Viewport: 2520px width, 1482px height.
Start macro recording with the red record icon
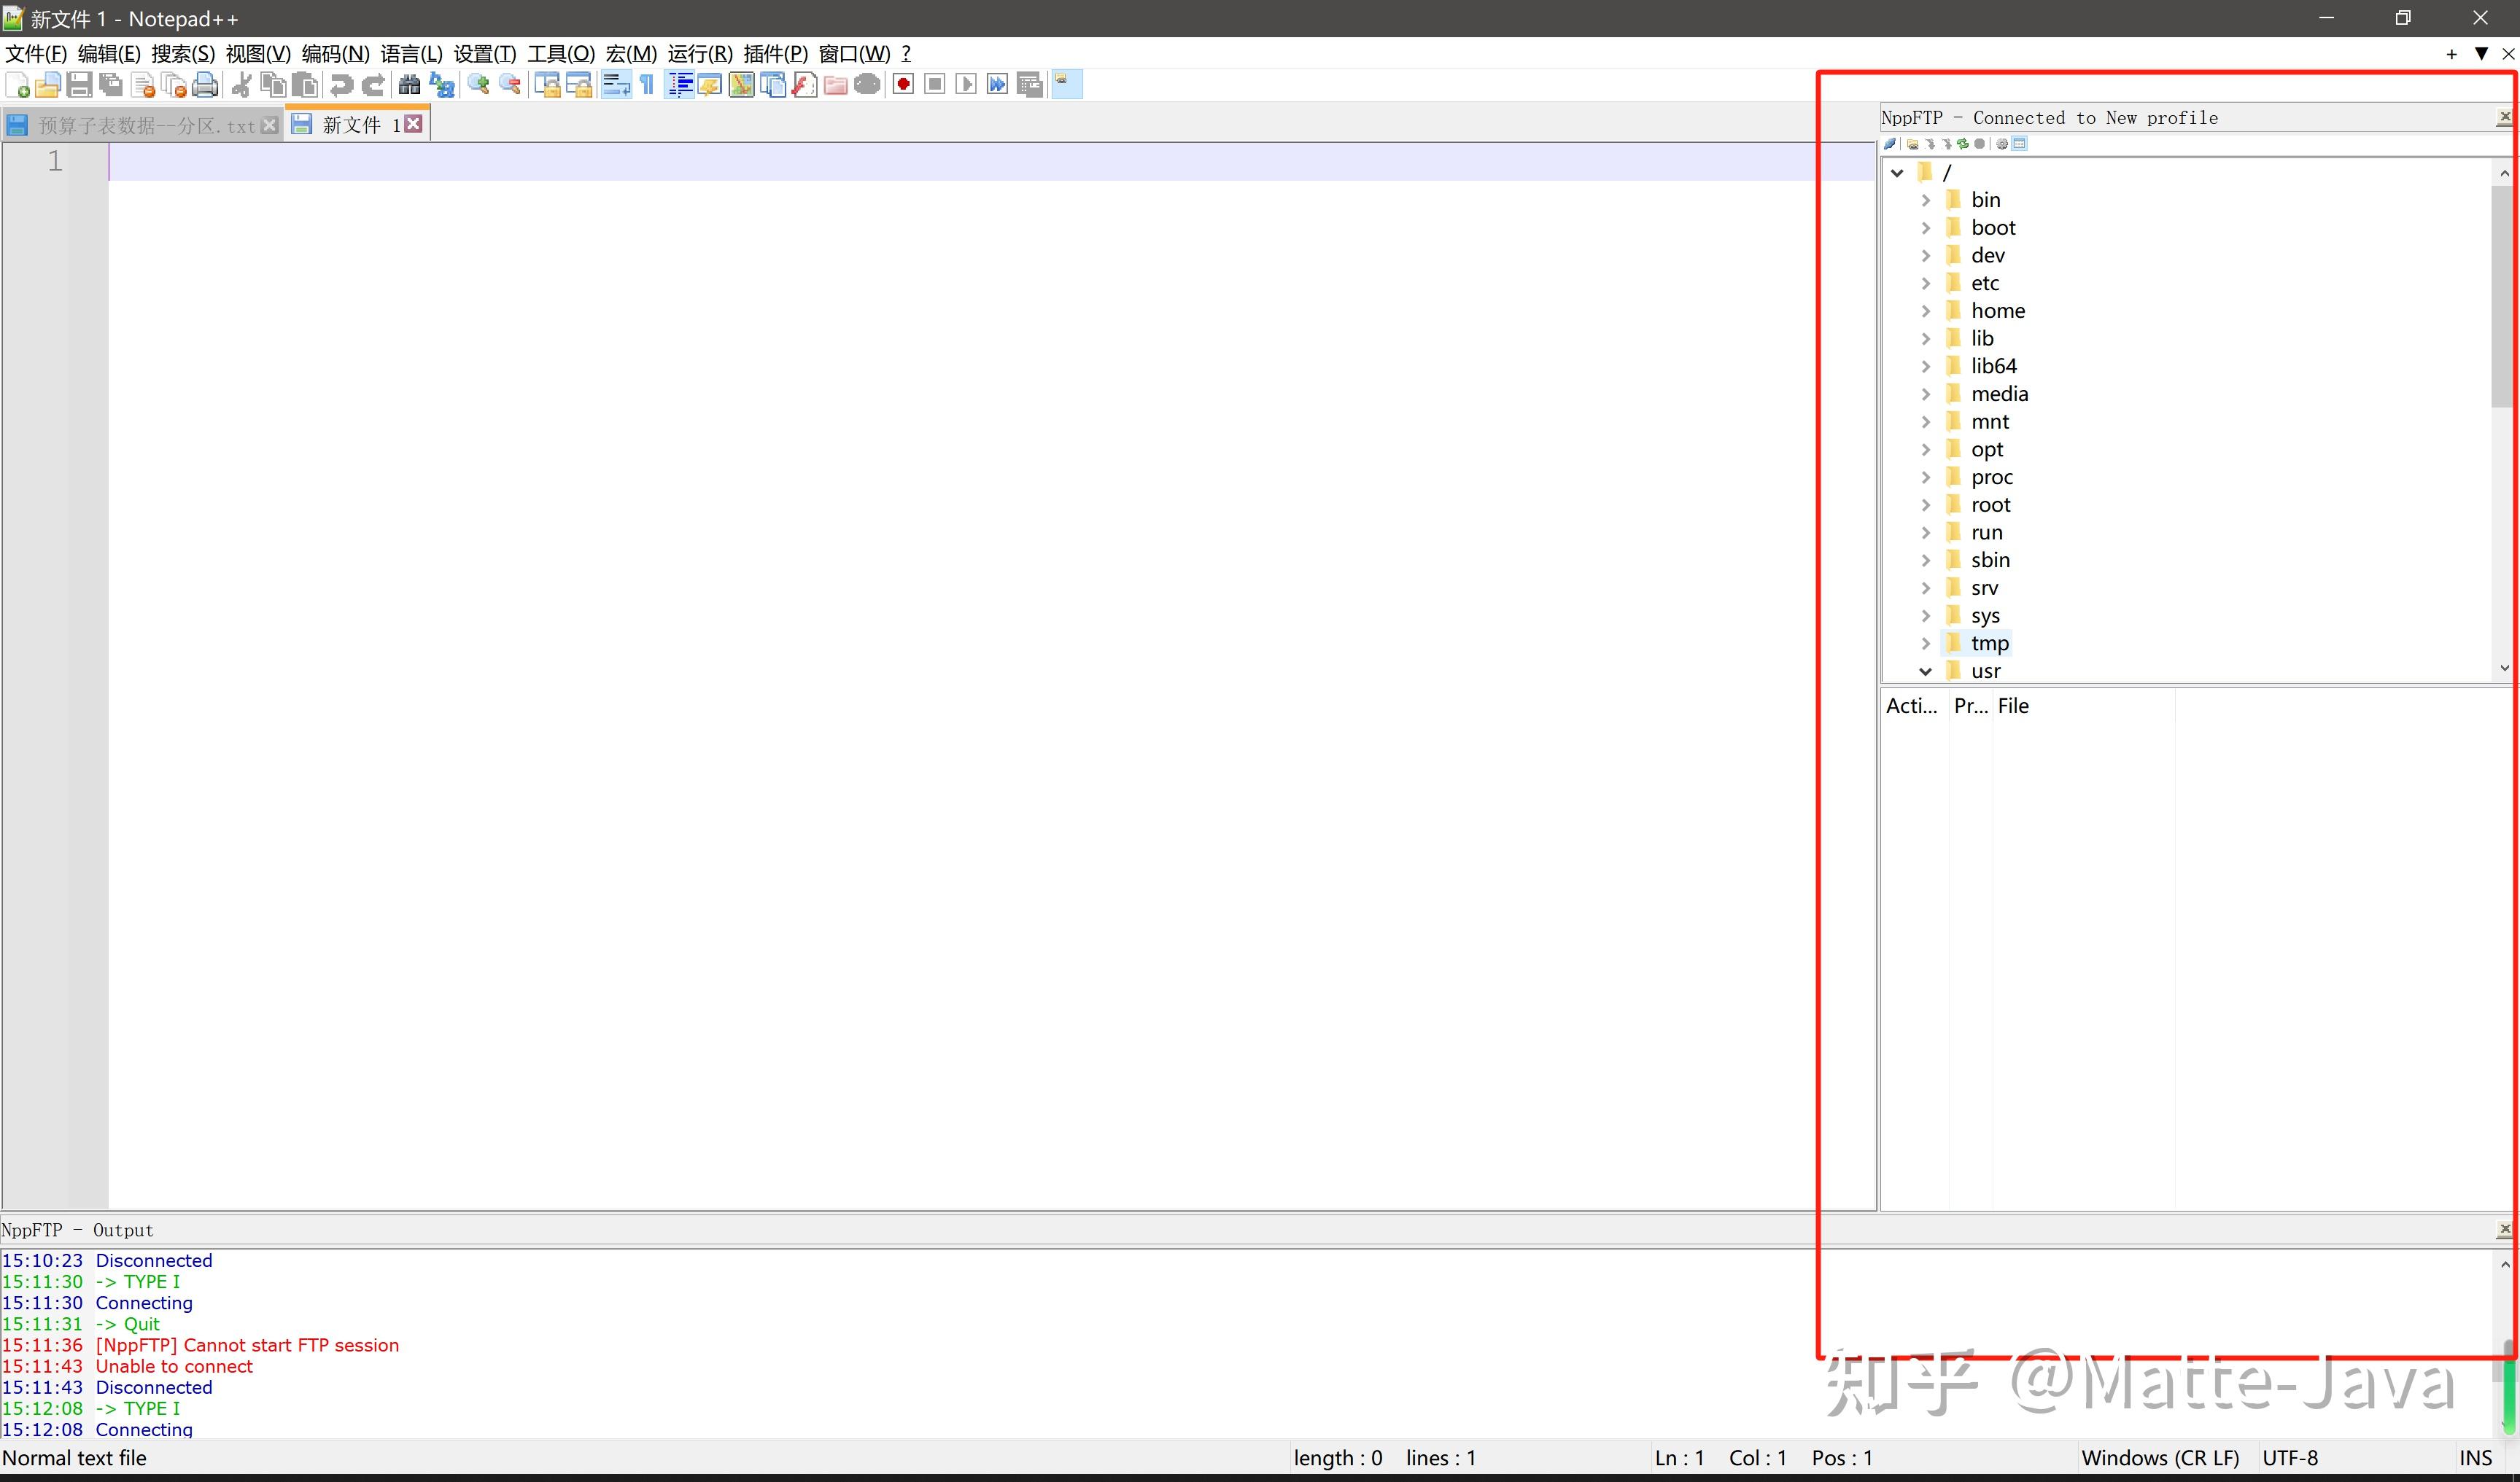[x=902, y=85]
